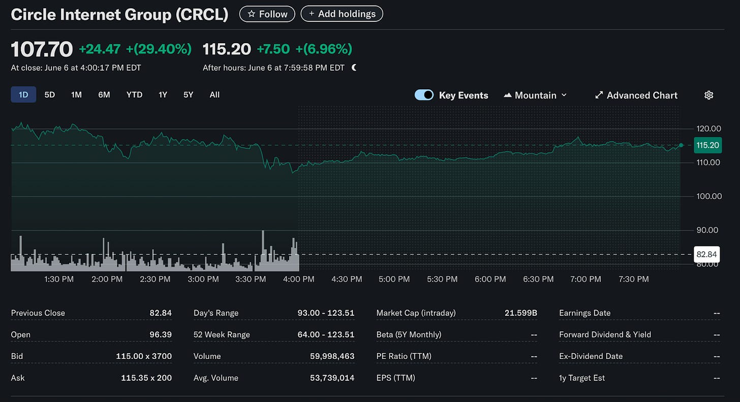
Task: Click the Day's Range value 93.00 - 123.51
Action: [326, 313]
